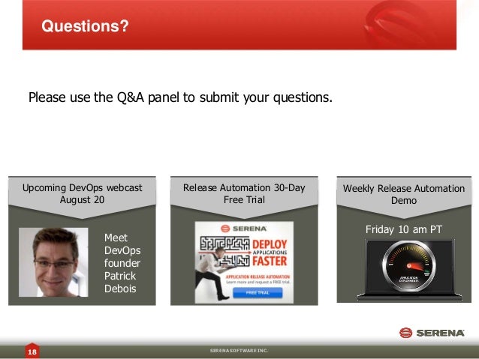Image resolution: width=479 pixels, height=359 pixels.
Task: Click 'Meet DevOps founder Patrick Debois' text
Action: point(122,263)
